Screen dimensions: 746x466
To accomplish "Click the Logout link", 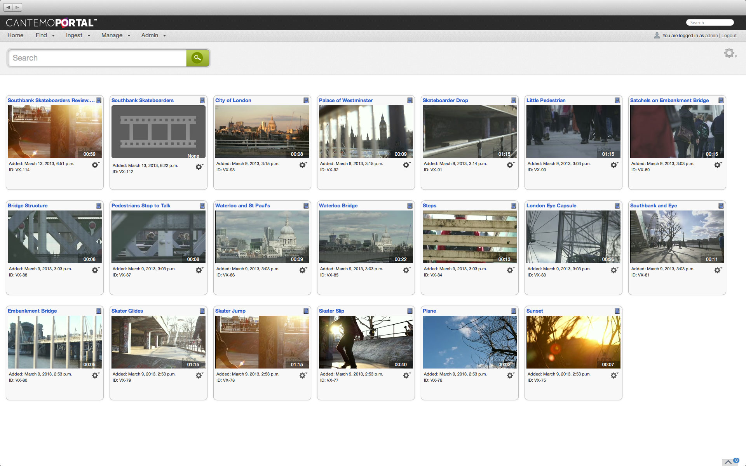I will point(729,36).
